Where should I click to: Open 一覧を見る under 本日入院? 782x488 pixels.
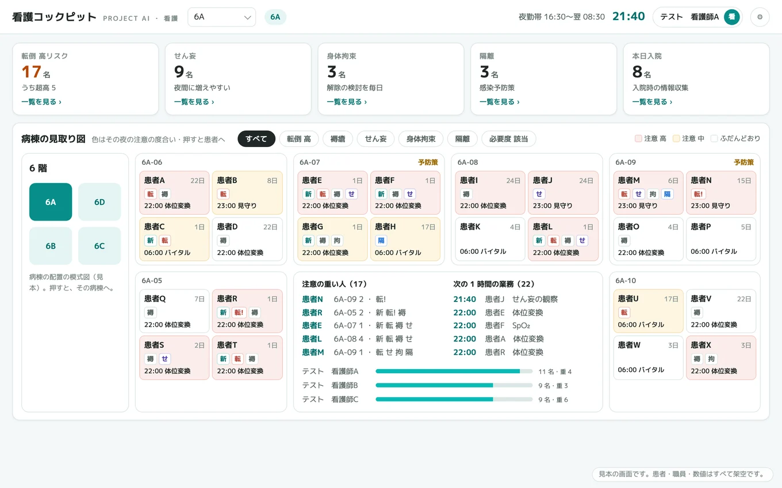coord(652,102)
